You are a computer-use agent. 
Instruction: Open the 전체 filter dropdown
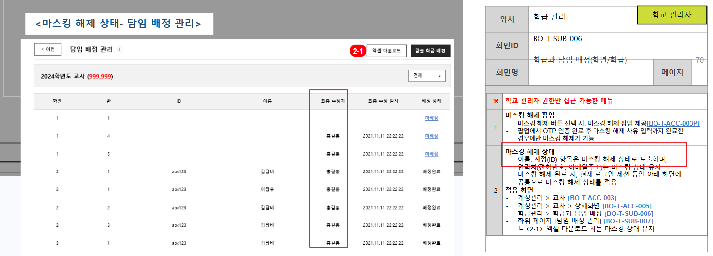426,76
